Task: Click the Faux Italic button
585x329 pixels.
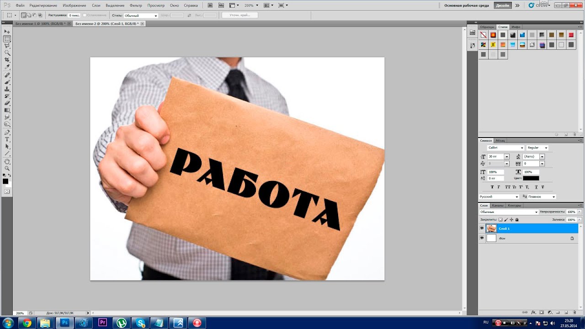Action: (499, 187)
